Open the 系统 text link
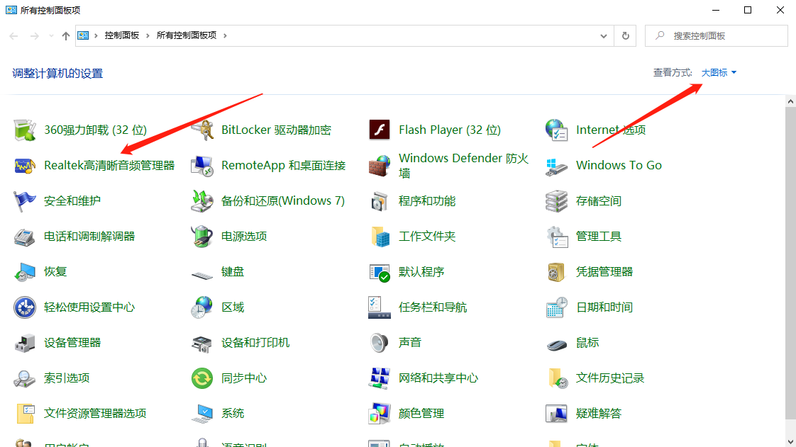The image size is (796, 447). 233,414
